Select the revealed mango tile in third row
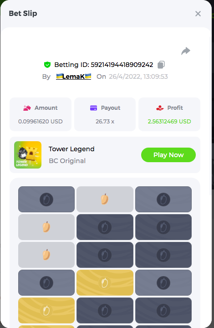The image size is (214, 328). click(46, 255)
